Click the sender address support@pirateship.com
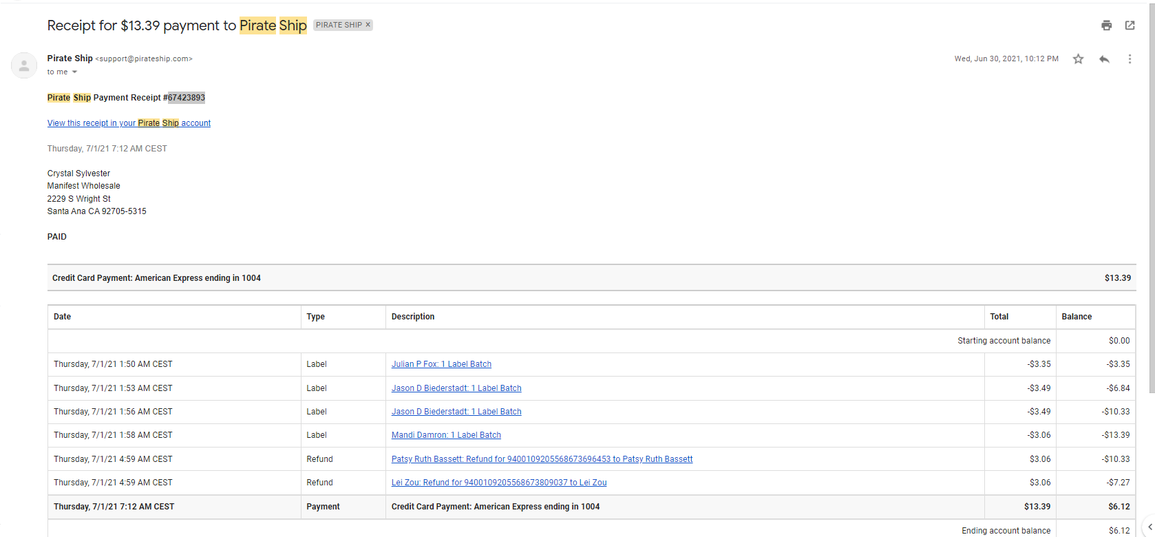The width and height of the screenshot is (1155, 537). (x=144, y=59)
